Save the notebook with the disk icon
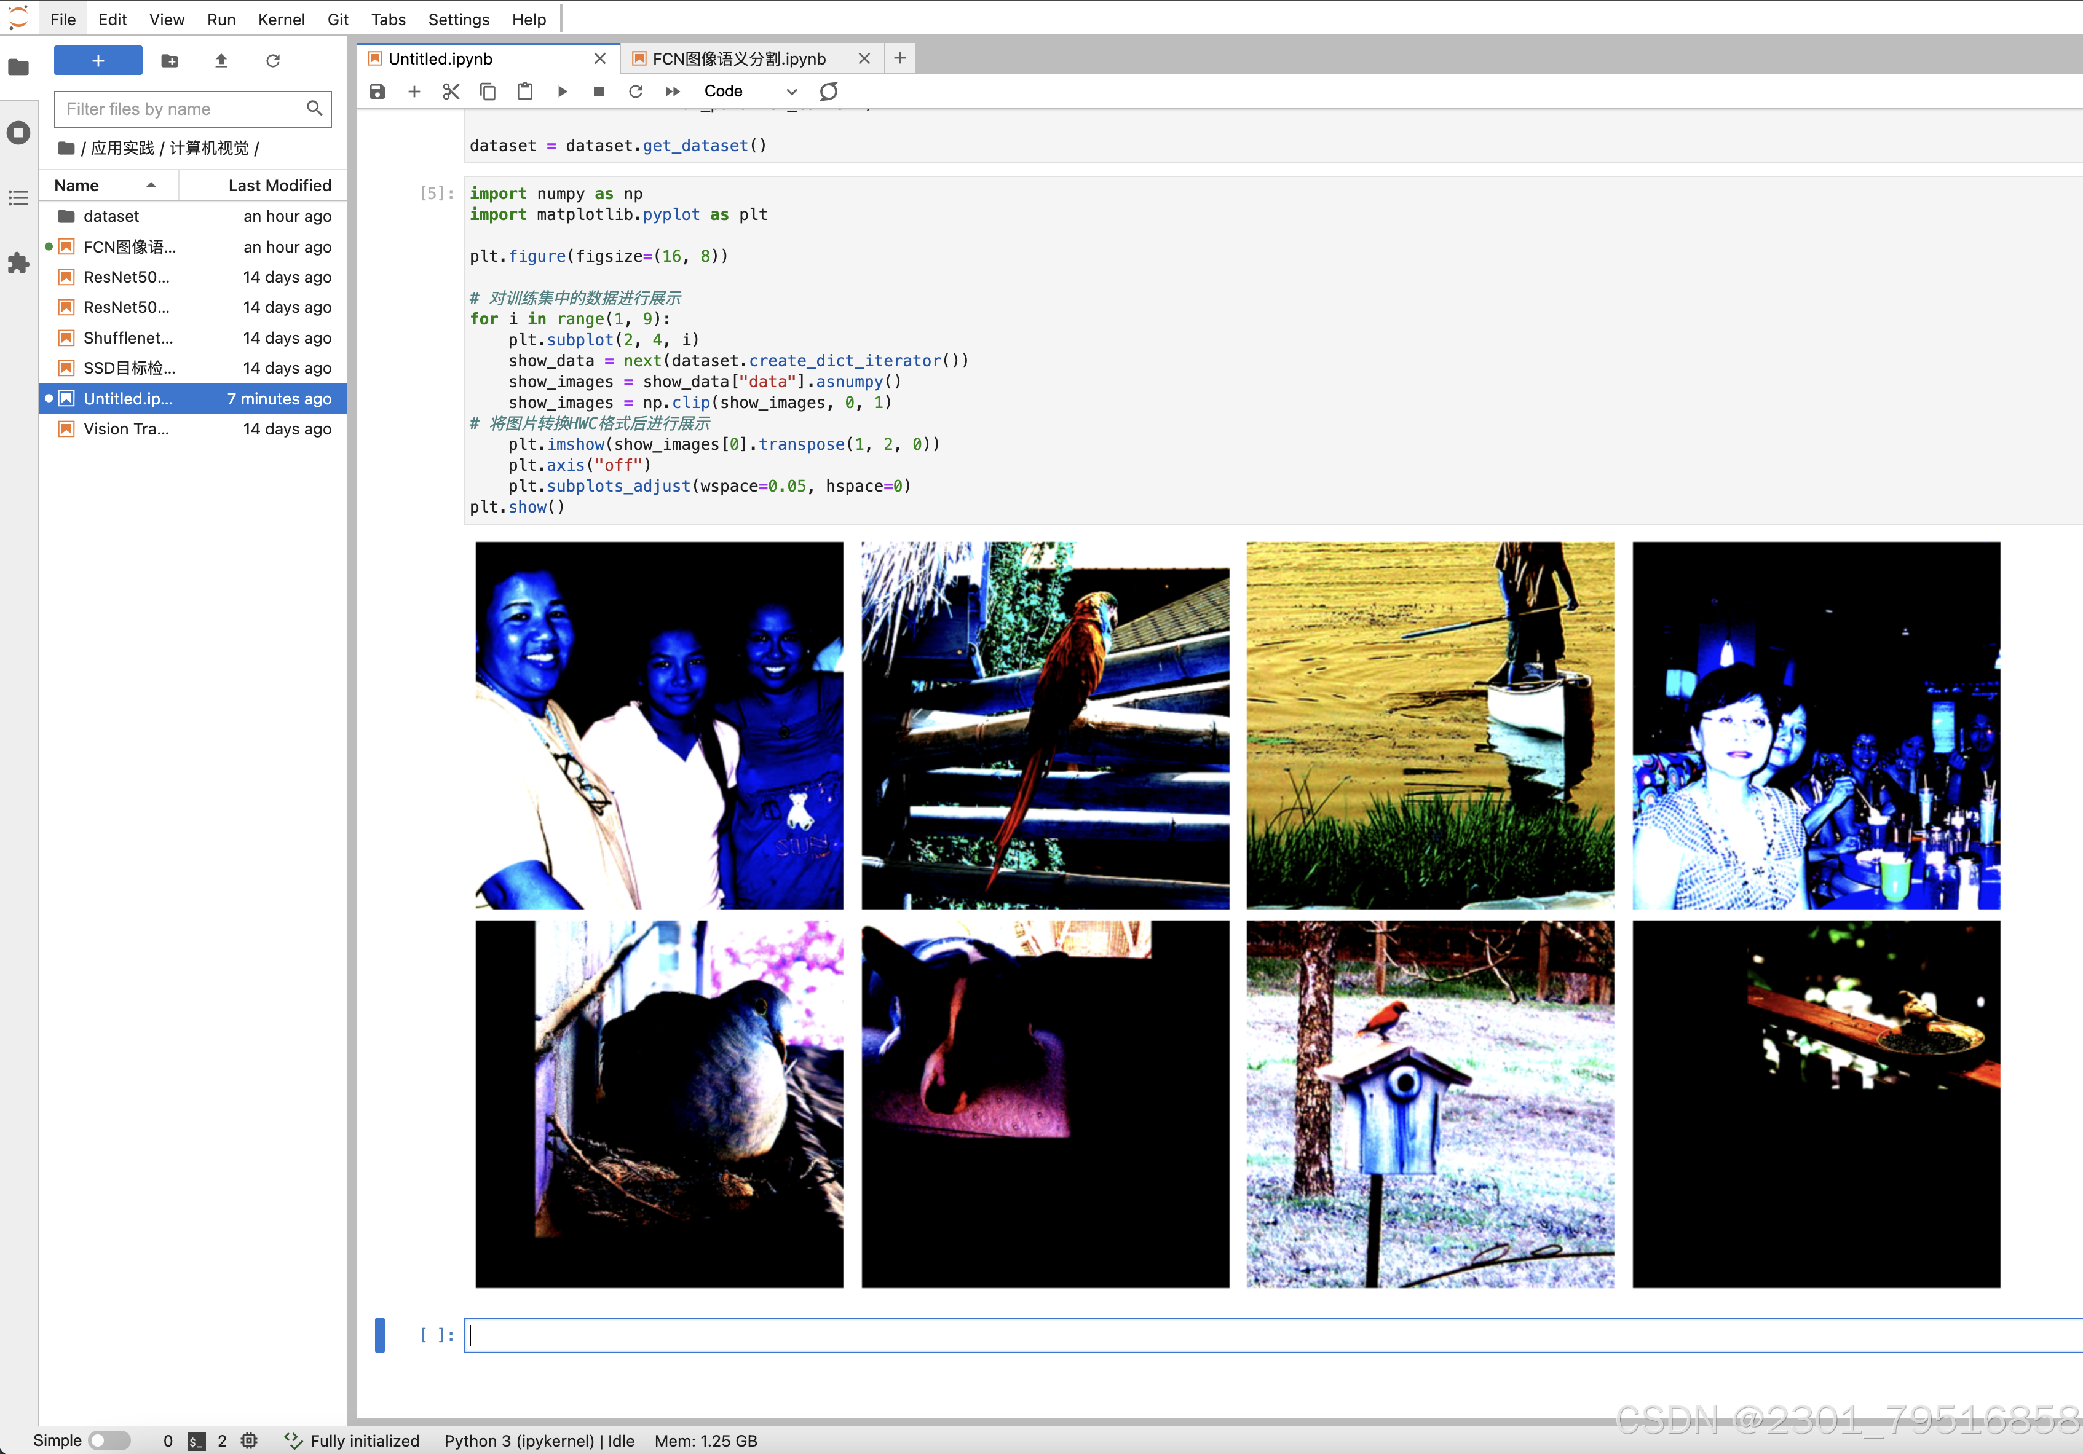Viewport: 2083px width, 1454px height. [x=377, y=92]
